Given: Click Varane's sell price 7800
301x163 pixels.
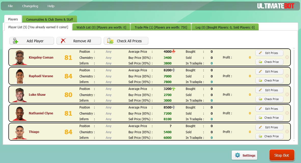Looking at the screenshot, I should [168, 82].
